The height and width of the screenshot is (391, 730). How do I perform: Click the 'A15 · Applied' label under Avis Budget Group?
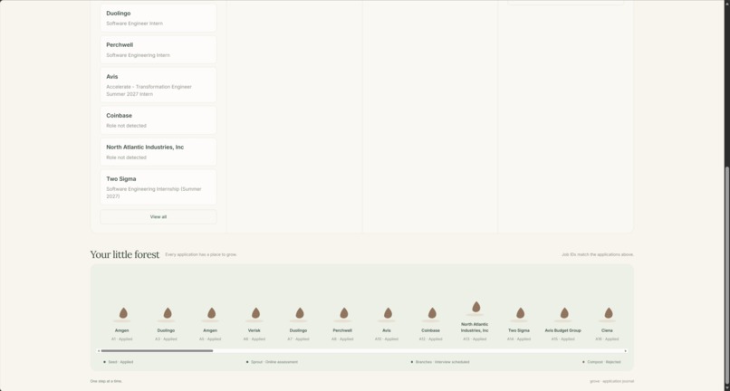tap(562, 339)
